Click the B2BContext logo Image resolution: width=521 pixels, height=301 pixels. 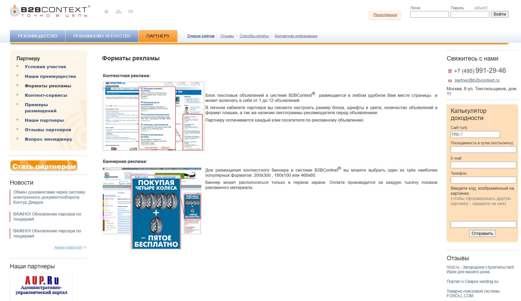50,11
